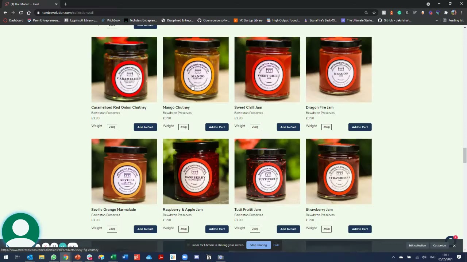The image size is (467, 262).
Task: Open the browser Home page icon
Action: click(29, 12)
